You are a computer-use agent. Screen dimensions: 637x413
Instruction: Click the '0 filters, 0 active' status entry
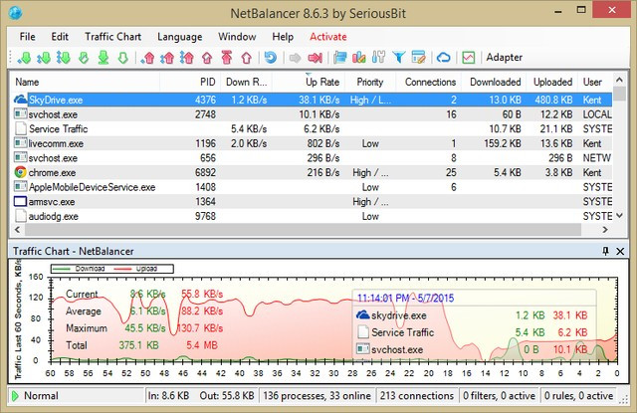click(x=499, y=395)
